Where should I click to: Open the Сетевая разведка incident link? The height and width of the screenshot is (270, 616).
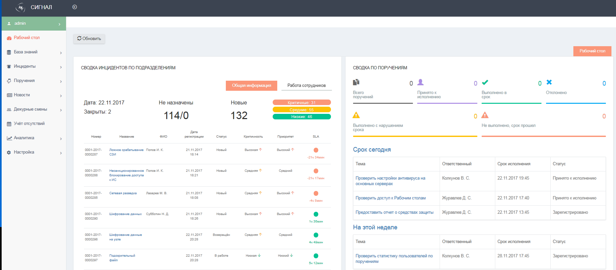point(123,193)
